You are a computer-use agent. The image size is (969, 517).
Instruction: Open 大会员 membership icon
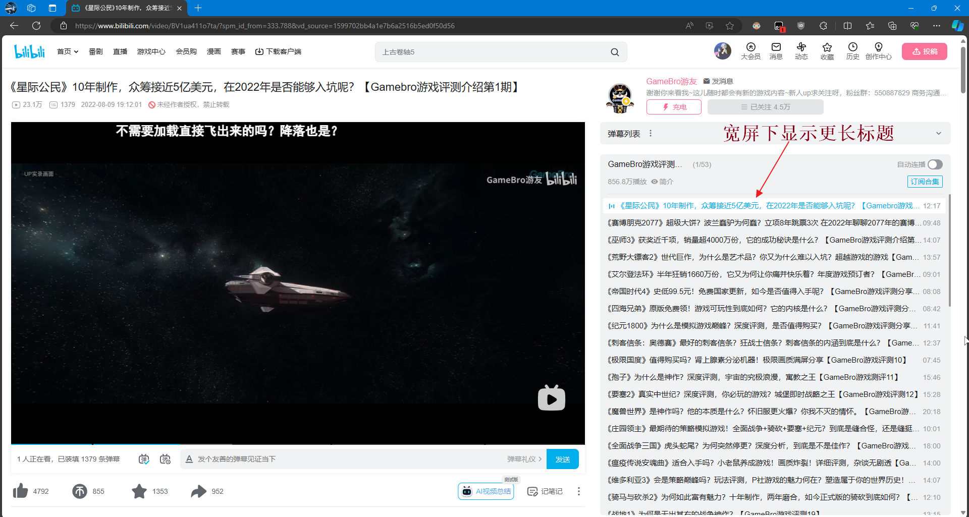(751, 51)
